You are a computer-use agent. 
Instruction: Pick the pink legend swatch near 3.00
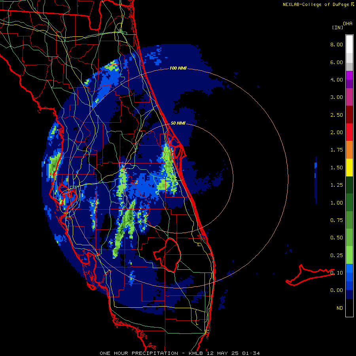tap(349, 97)
